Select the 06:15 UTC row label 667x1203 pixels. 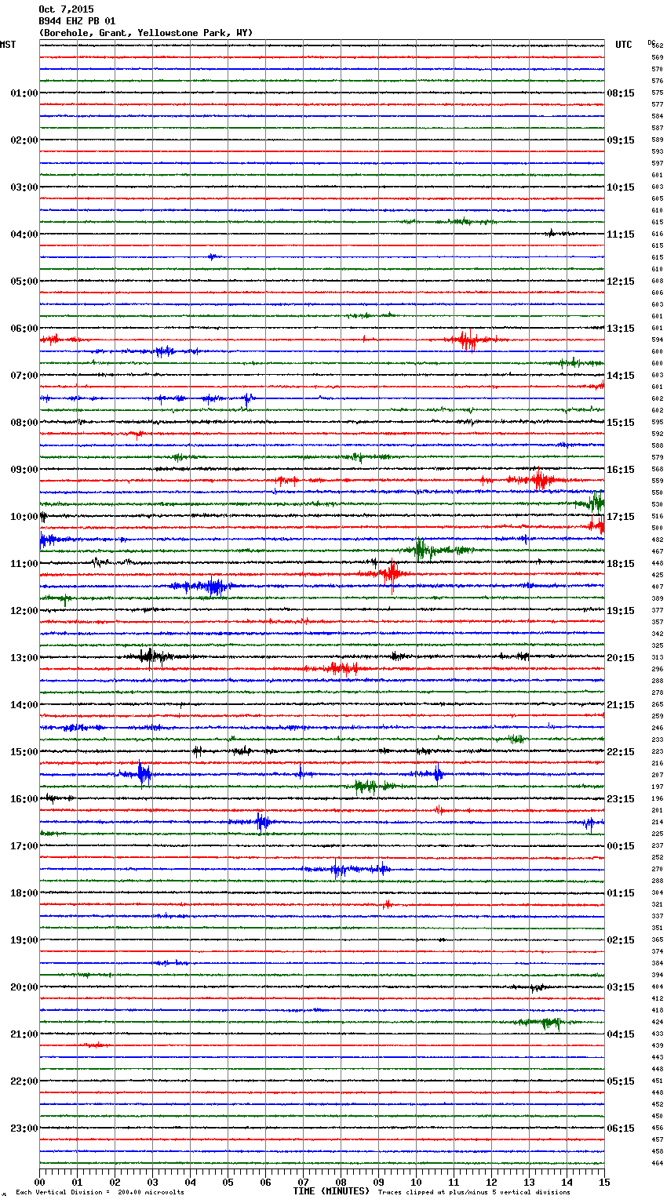tap(621, 1128)
